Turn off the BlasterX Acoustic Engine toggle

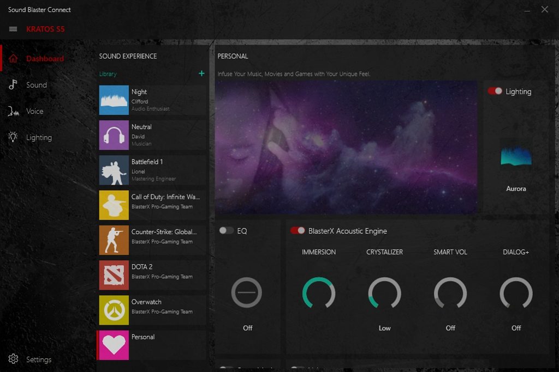[298, 231]
